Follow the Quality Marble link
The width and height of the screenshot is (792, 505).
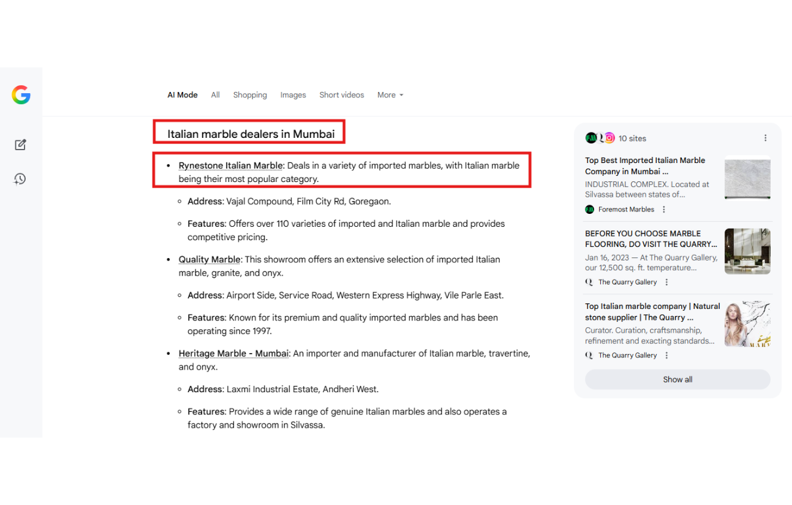[x=209, y=260]
